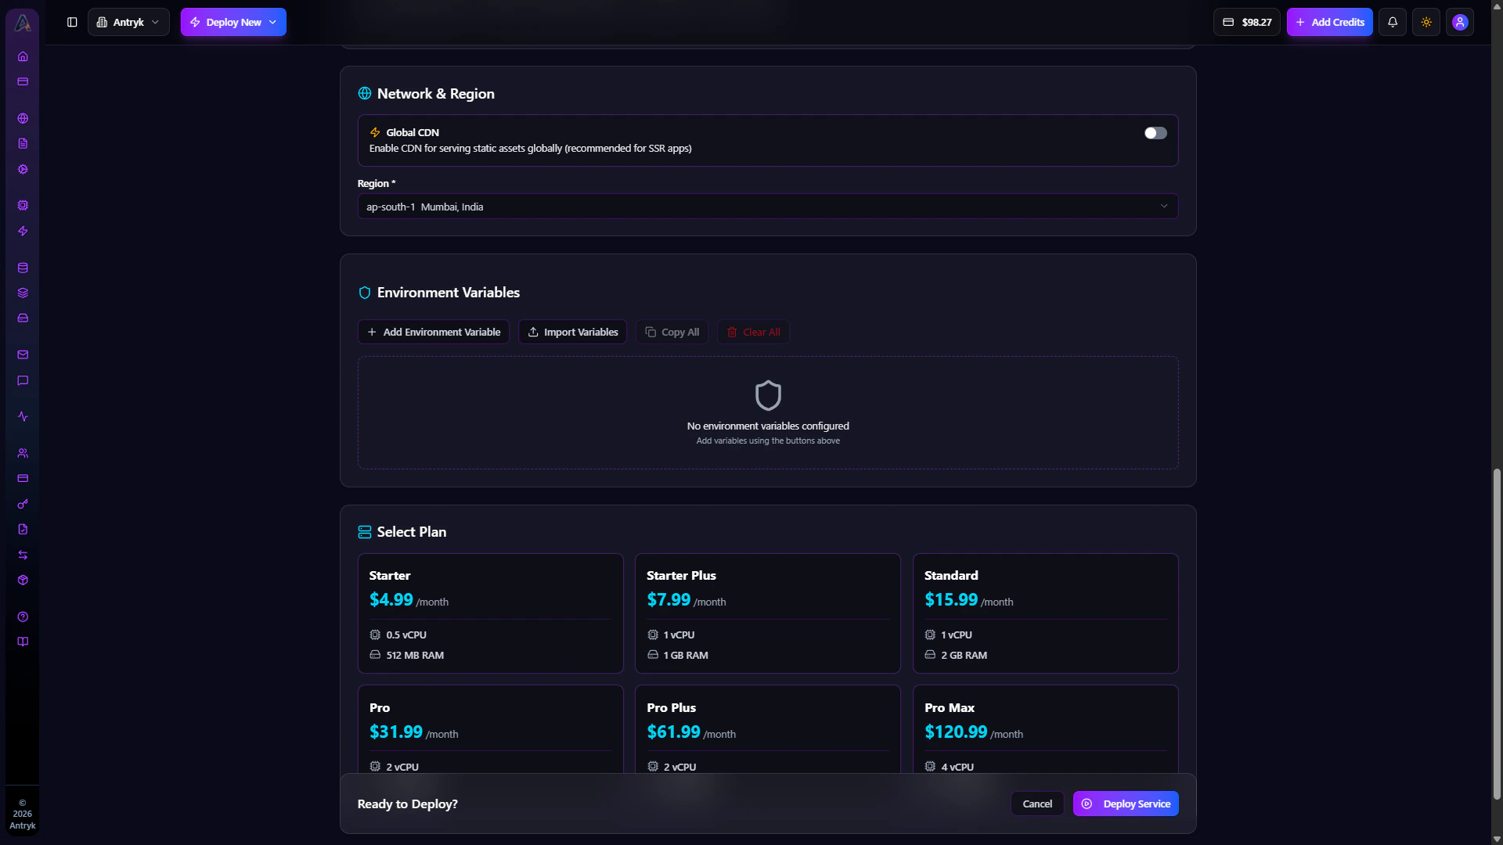Viewport: 1503px width, 845px height.
Task: Open the hard drive icon in the sidebar
Action: click(x=23, y=318)
